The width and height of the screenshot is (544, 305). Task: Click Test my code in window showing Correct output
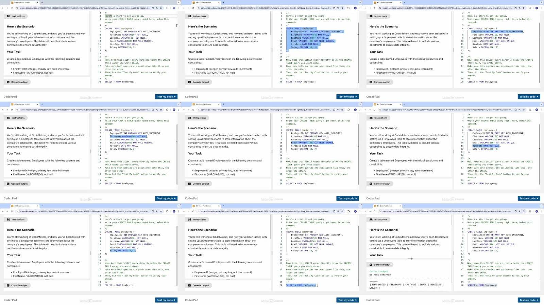(529, 300)
